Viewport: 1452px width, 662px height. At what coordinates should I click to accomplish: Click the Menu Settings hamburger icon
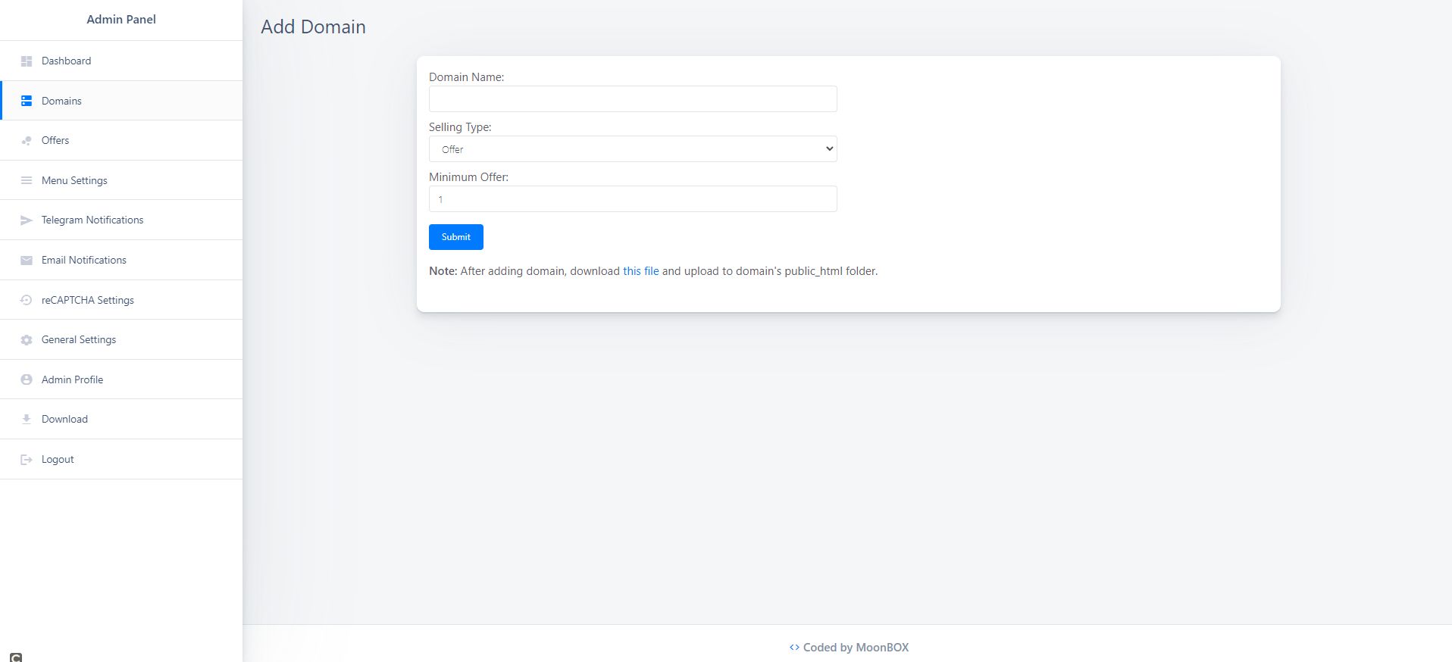[27, 180]
